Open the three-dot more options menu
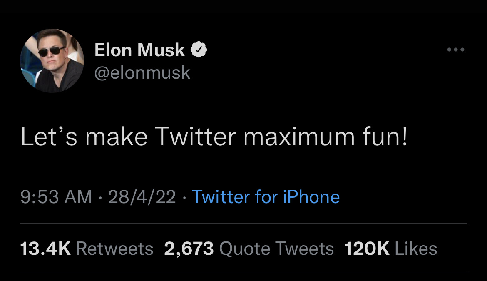Viewport: 487px width, 281px height. [455, 50]
